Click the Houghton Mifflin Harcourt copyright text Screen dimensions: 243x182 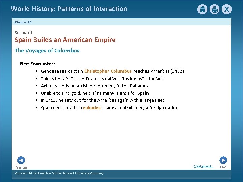pyautogui.click(x=59, y=173)
